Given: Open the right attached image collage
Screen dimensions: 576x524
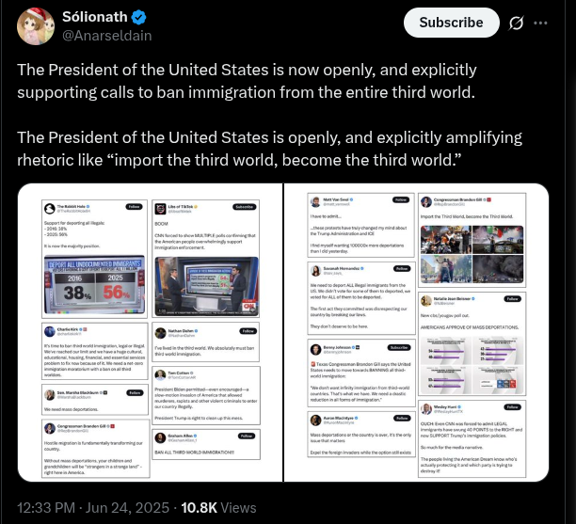Looking at the screenshot, I should pos(417,332).
